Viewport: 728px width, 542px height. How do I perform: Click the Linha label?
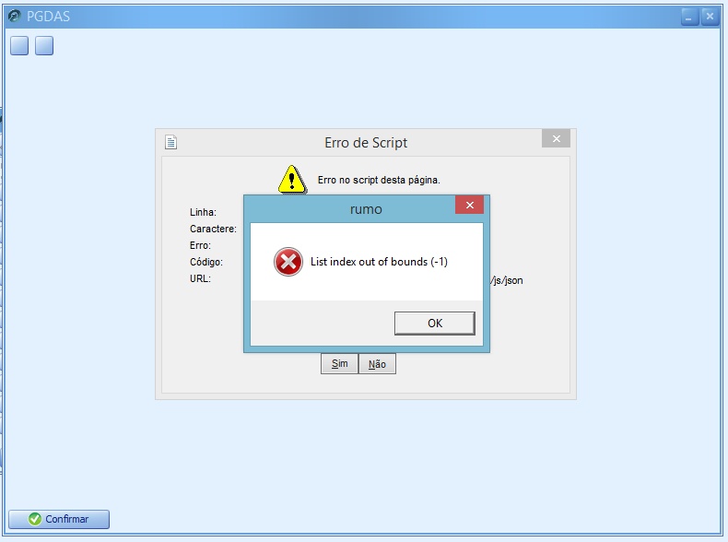coord(203,212)
